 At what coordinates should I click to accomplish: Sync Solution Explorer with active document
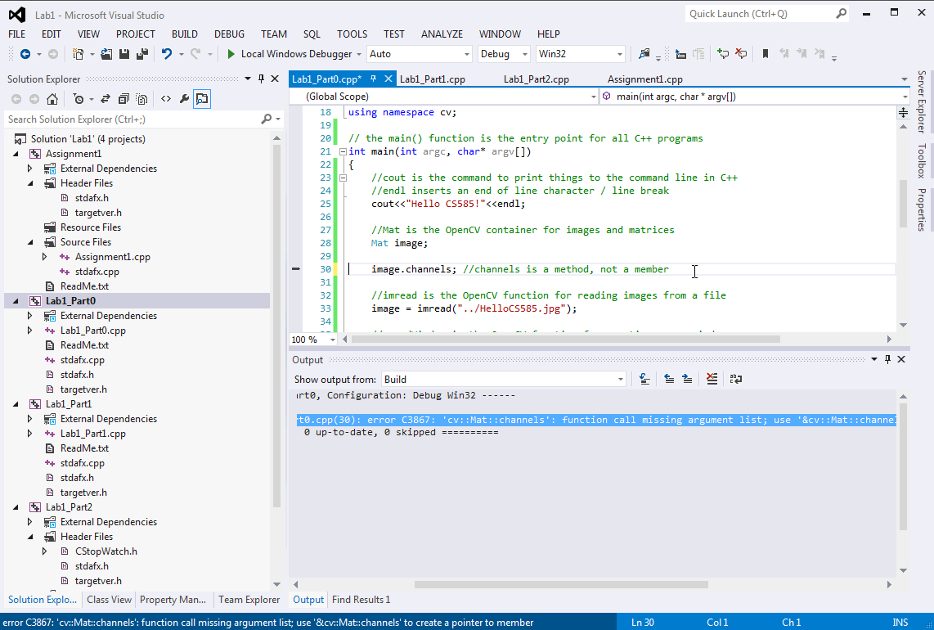[x=105, y=98]
